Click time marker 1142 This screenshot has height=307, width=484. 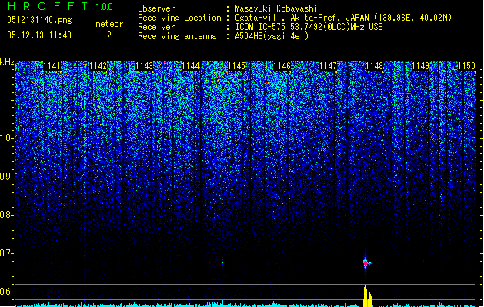[98, 66]
